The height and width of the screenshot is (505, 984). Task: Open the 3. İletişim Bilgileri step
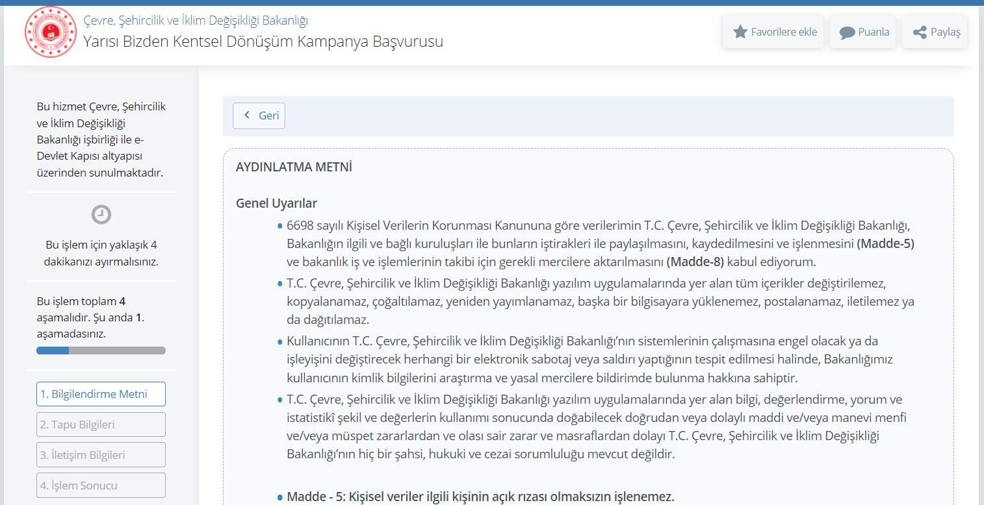click(x=101, y=455)
